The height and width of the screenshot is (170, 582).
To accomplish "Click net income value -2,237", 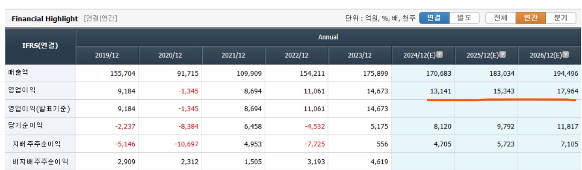I will [x=125, y=126].
